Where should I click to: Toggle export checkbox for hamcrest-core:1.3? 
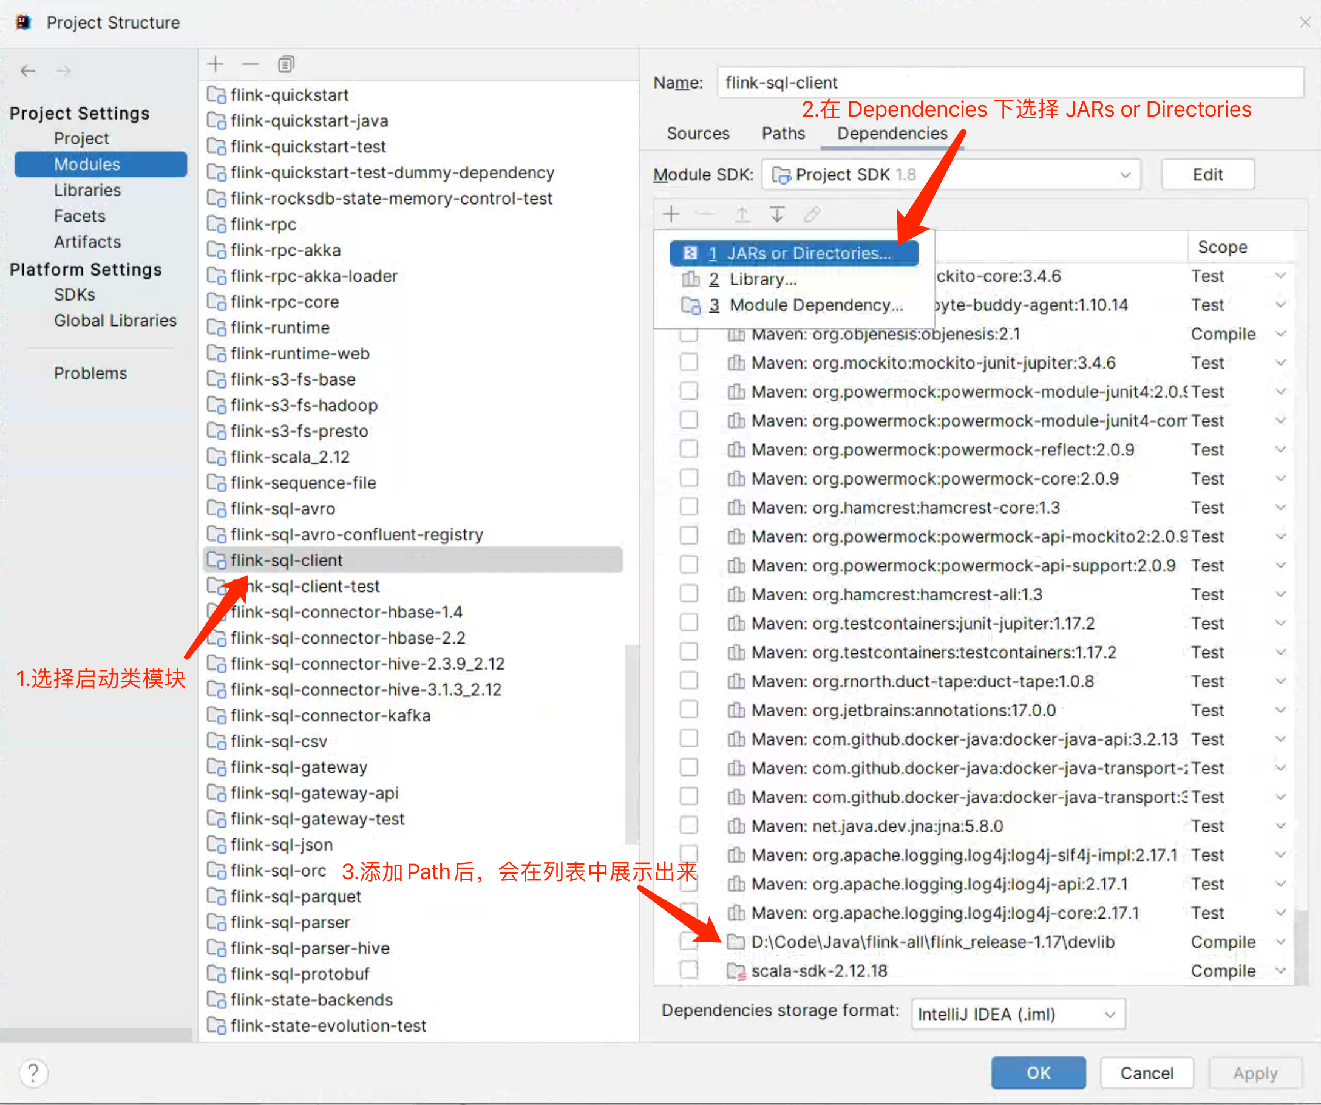[x=689, y=507]
